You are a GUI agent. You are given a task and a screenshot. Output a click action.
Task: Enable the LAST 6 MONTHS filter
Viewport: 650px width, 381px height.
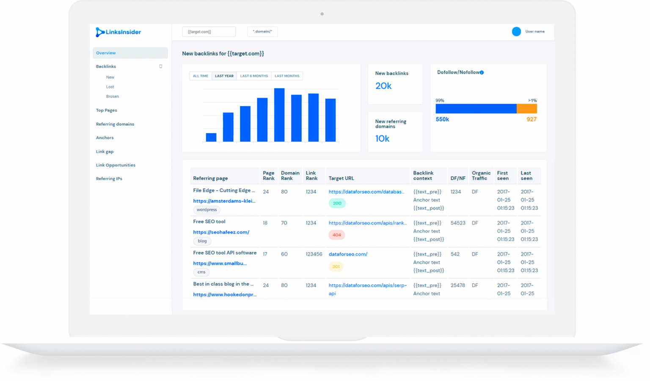tap(253, 76)
